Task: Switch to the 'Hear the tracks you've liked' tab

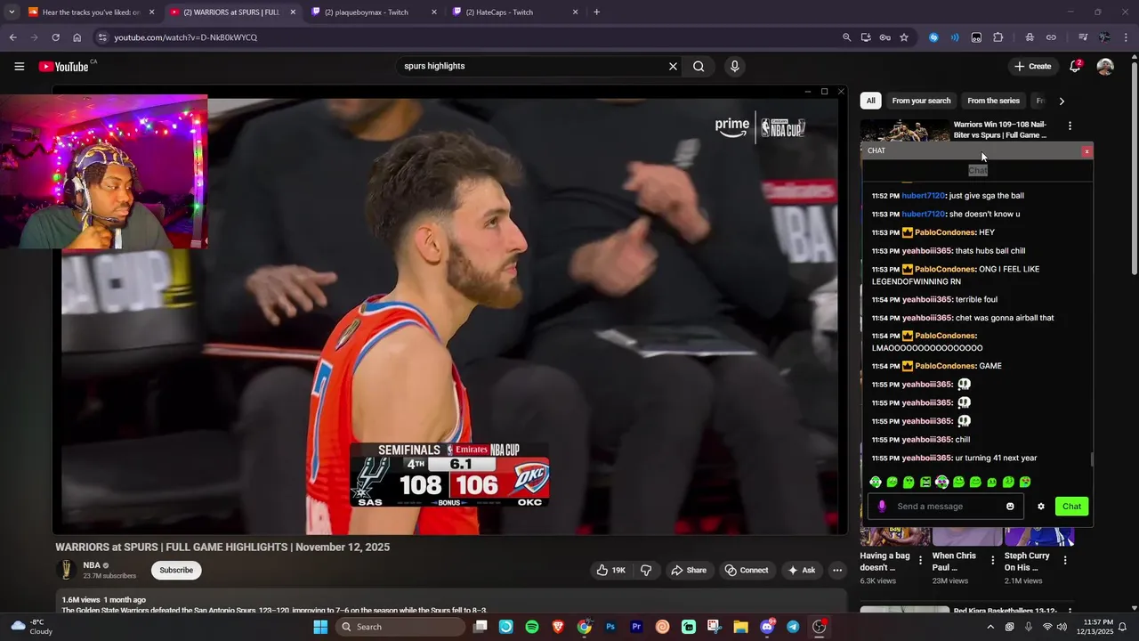Action: pyautogui.click(x=92, y=12)
